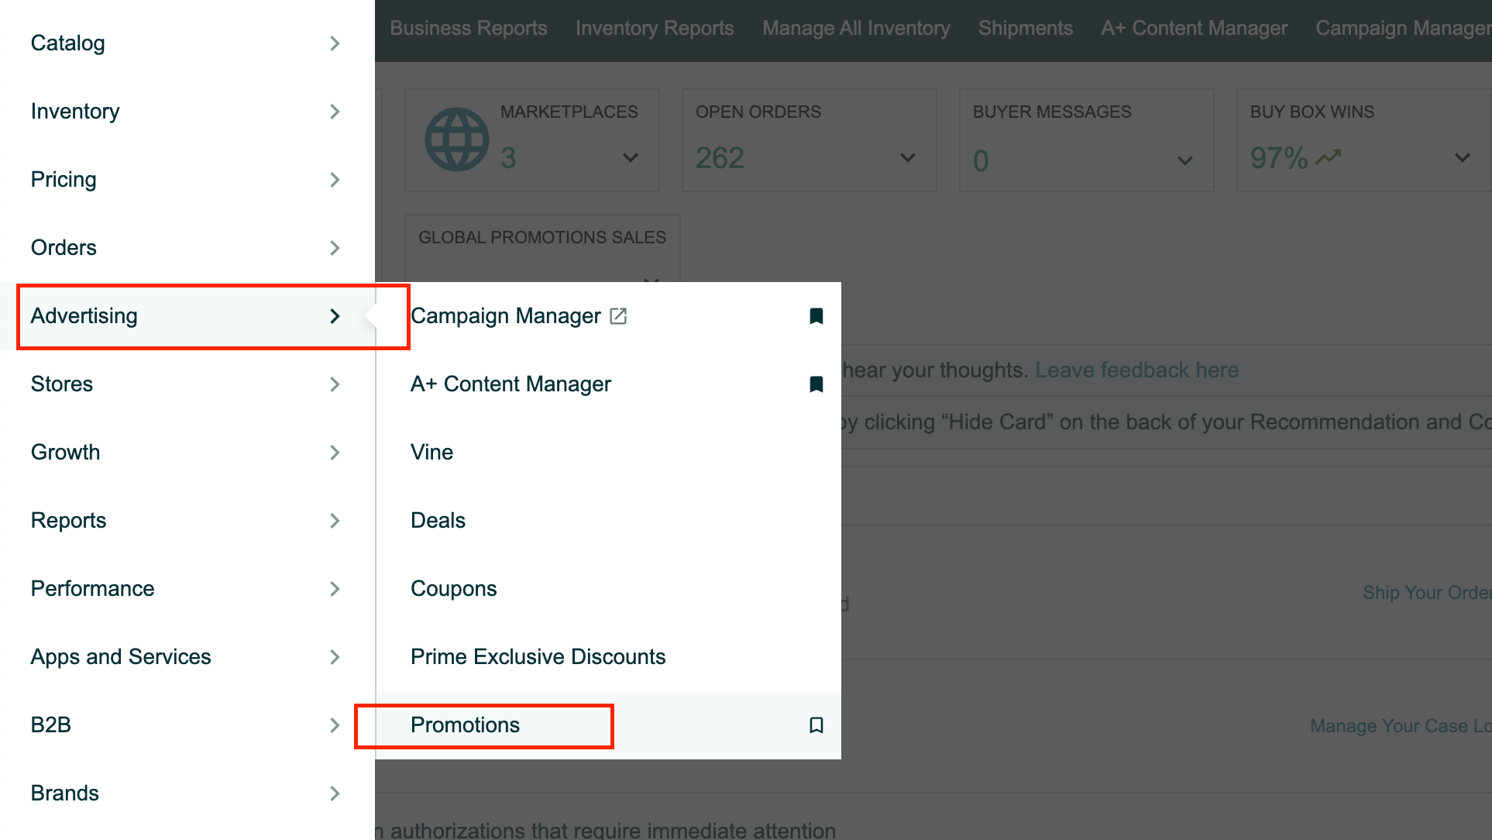Screen dimensions: 1492x840
Task: Bookmark the Promotions menu item
Action: (816, 725)
